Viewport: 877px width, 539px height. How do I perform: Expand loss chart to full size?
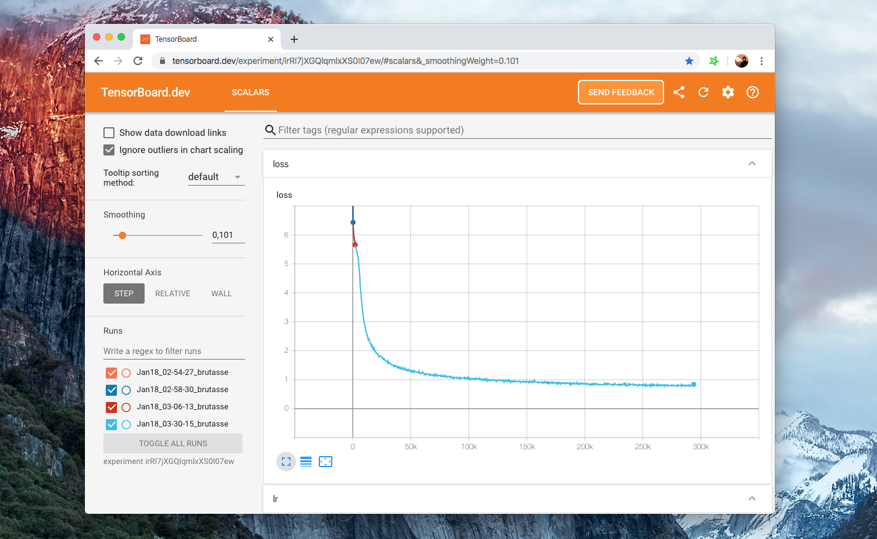286,462
